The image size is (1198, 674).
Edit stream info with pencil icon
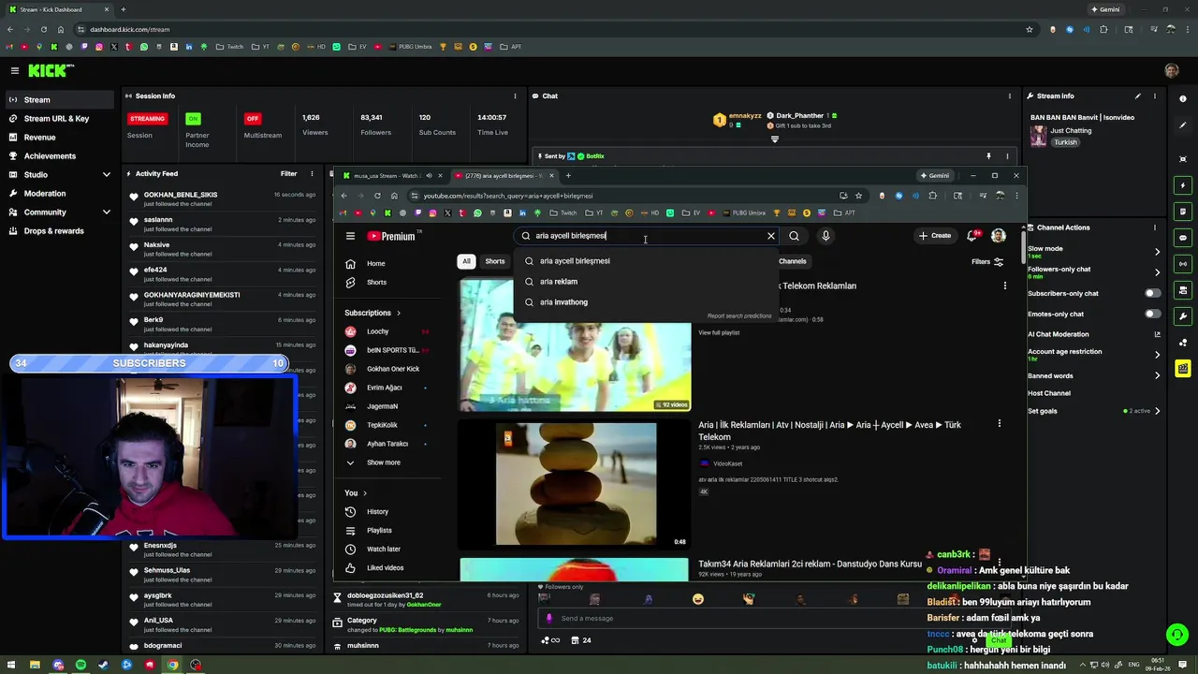tap(1138, 95)
